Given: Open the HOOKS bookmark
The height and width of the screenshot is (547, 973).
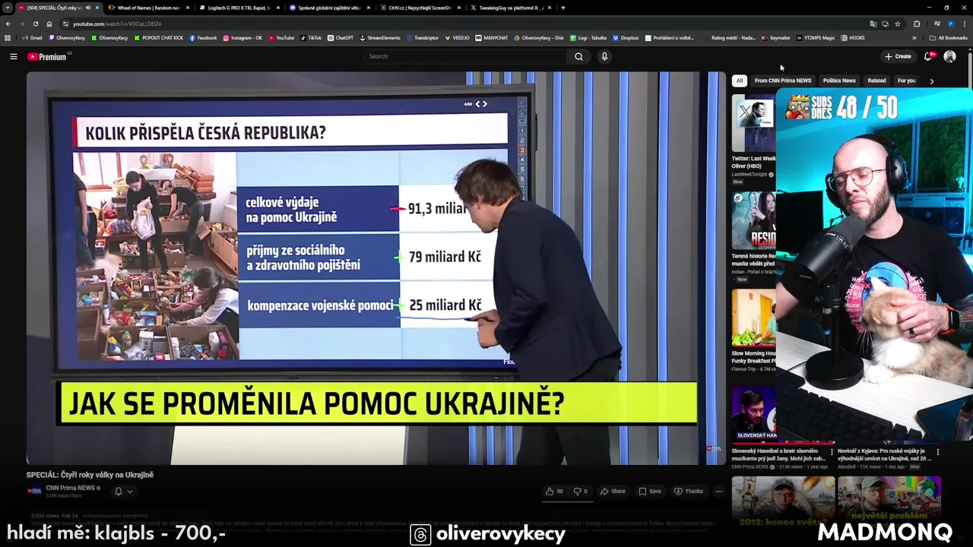Looking at the screenshot, I should coord(852,38).
